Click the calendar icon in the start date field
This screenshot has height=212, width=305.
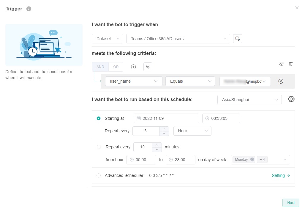tap(138, 118)
